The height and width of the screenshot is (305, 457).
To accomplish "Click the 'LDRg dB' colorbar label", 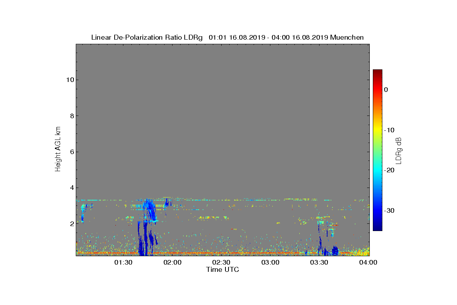I will point(399,150).
